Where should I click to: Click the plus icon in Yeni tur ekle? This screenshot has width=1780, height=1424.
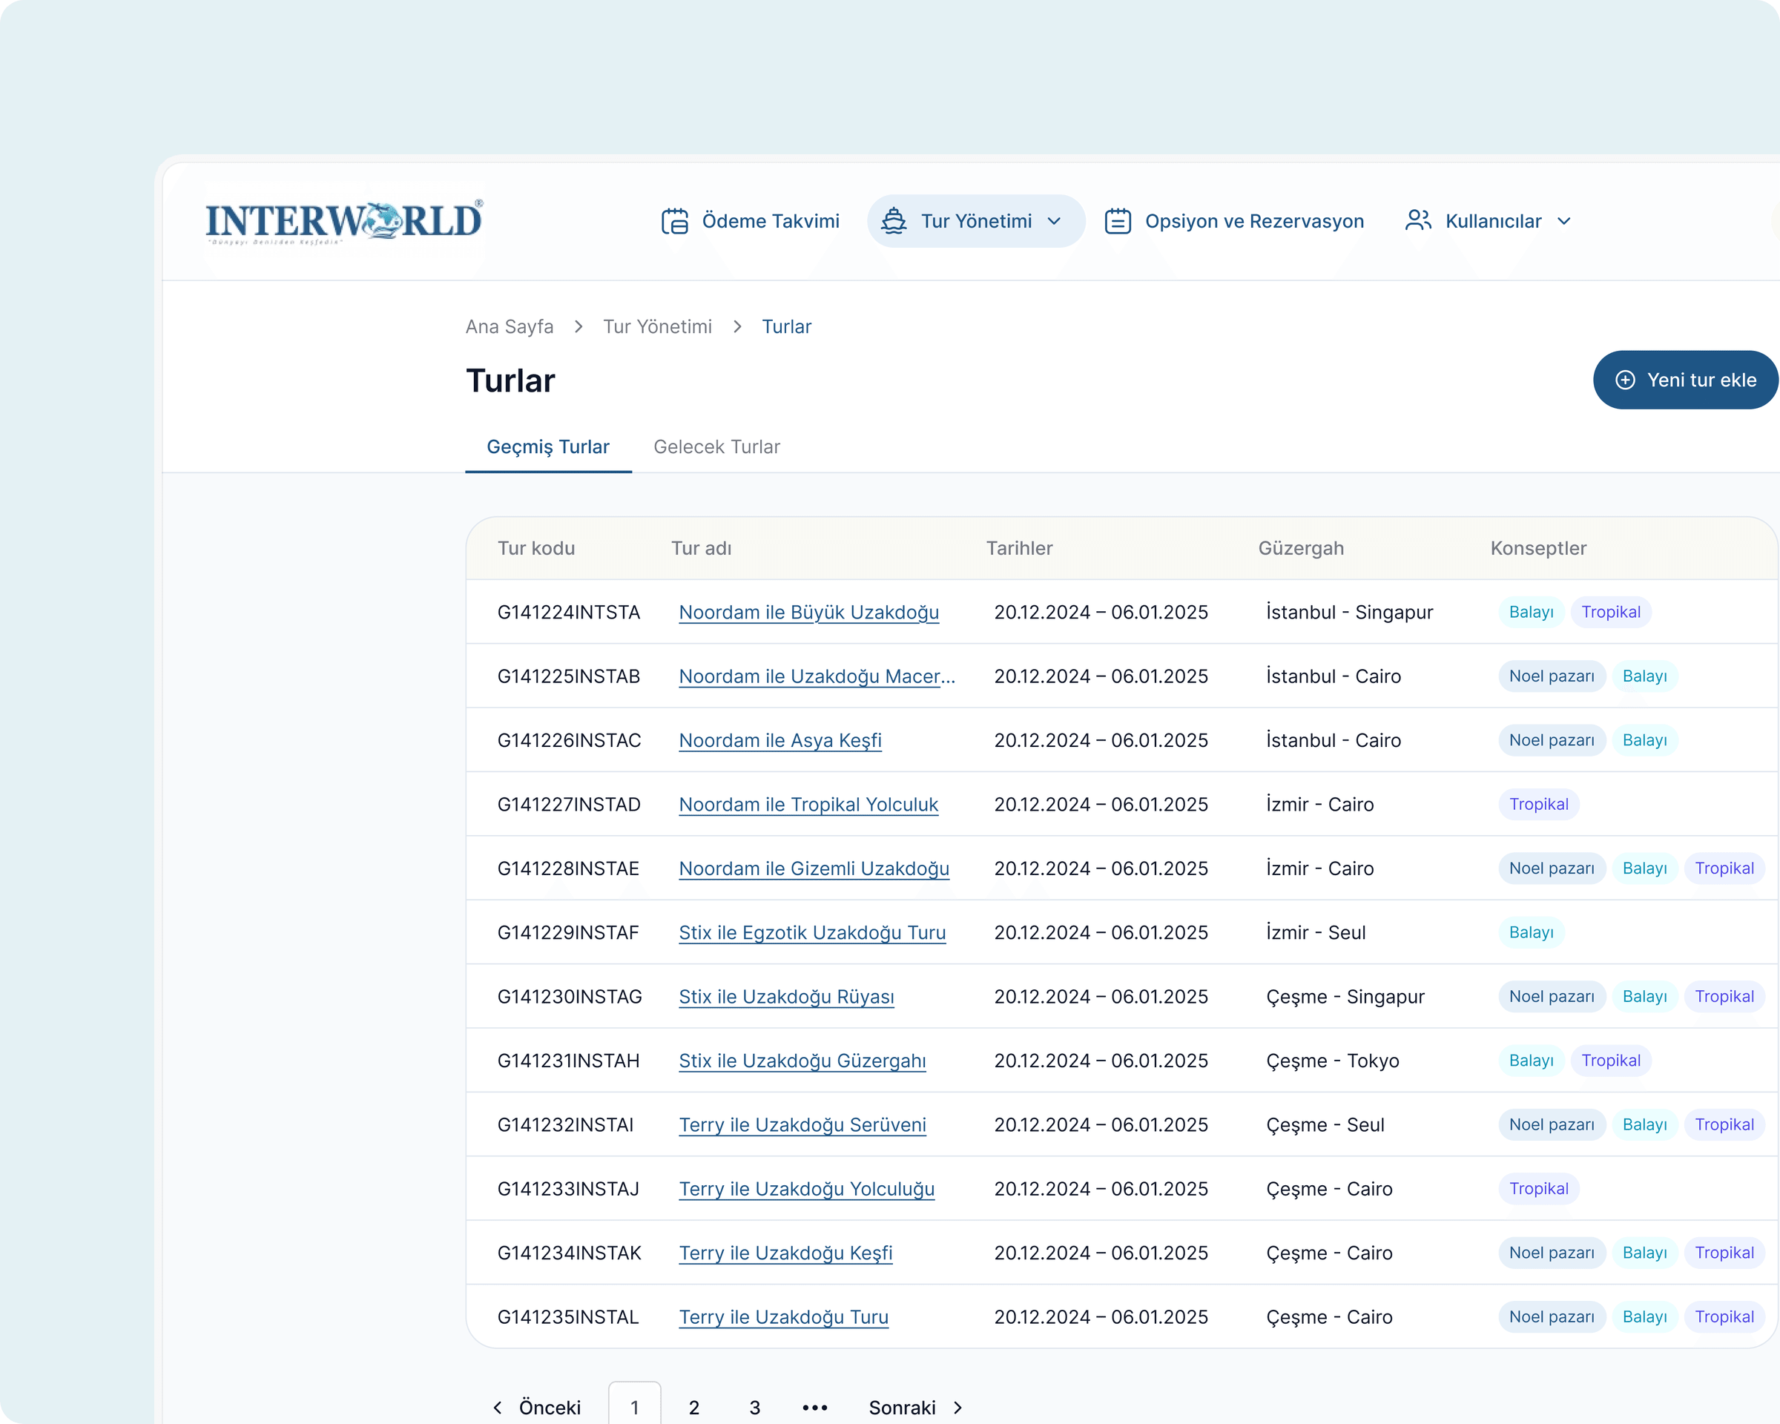[1625, 380]
